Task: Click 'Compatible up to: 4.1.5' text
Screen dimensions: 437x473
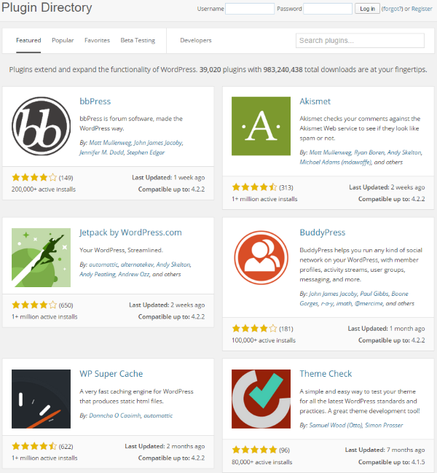Action: tap(392, 462)
